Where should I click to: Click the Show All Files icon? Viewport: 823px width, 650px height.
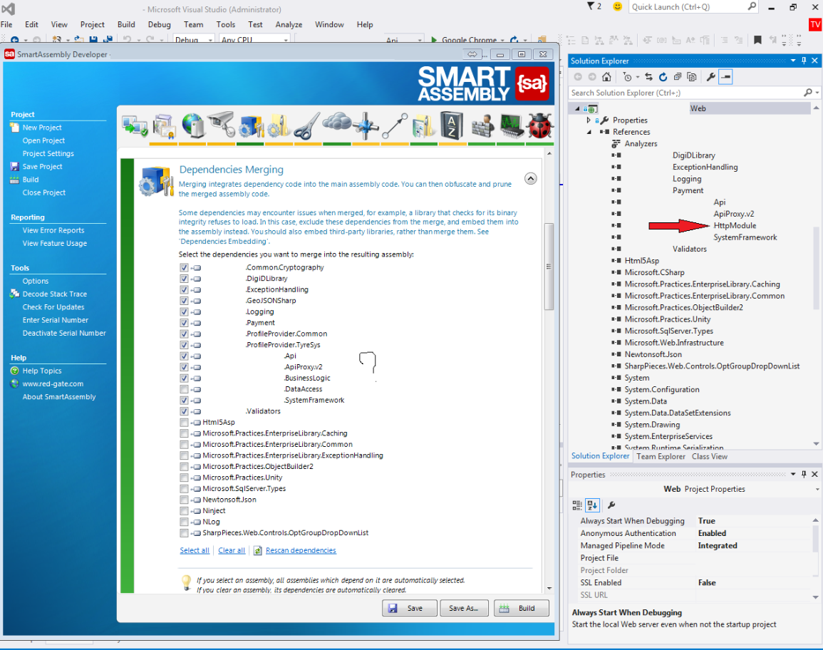tap(692, 77)
